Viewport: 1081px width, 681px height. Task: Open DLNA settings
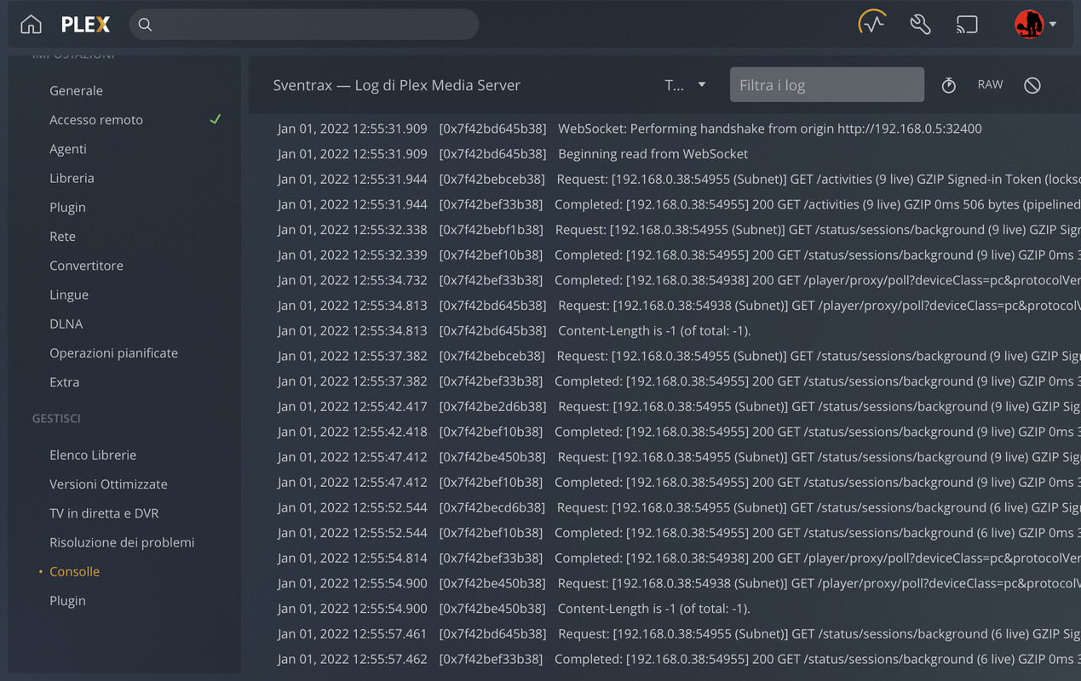click(66, 323)
